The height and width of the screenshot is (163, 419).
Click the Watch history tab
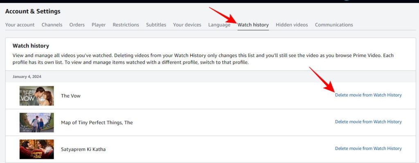click(x=253, y=25)
